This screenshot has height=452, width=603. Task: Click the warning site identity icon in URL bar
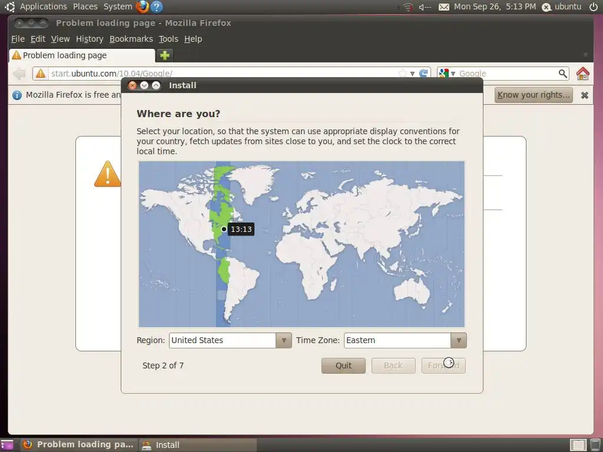[41, 73]
